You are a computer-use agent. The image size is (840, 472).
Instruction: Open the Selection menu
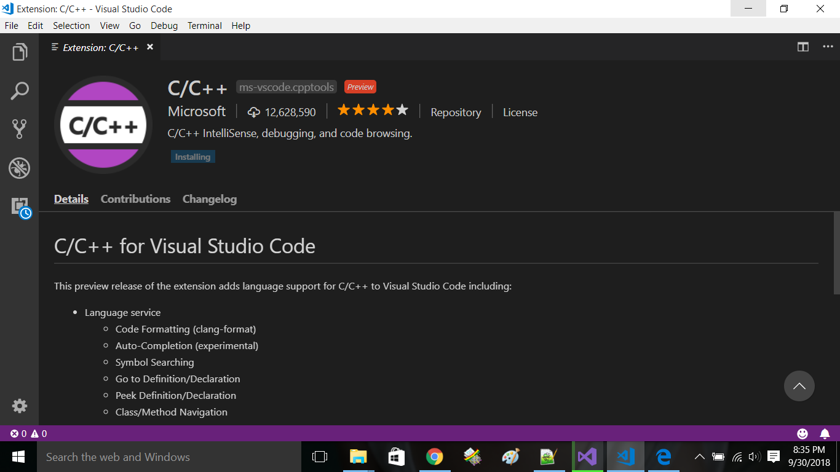point(71,26)
